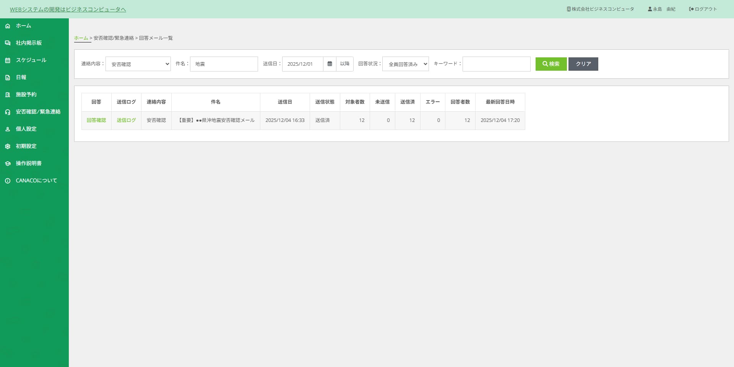The height and width of the screenshot is (367, 734).
Task: Open 操作説明書 from the sidebar
Action: 29,163
